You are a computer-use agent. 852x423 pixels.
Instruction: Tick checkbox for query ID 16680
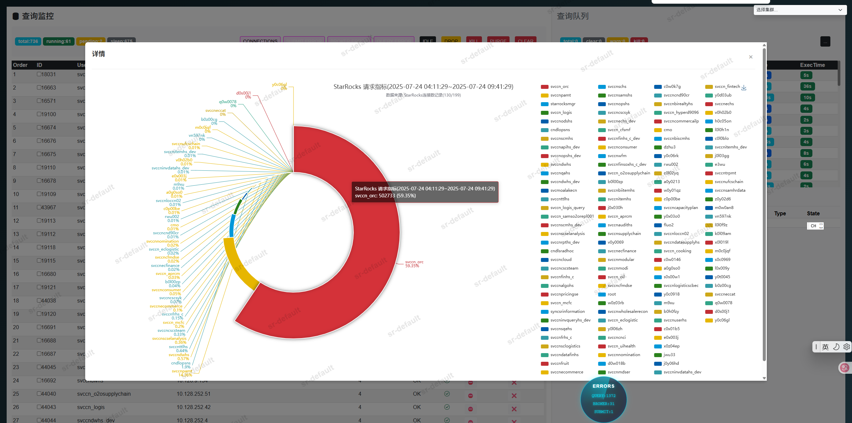(x=39, y=274)
